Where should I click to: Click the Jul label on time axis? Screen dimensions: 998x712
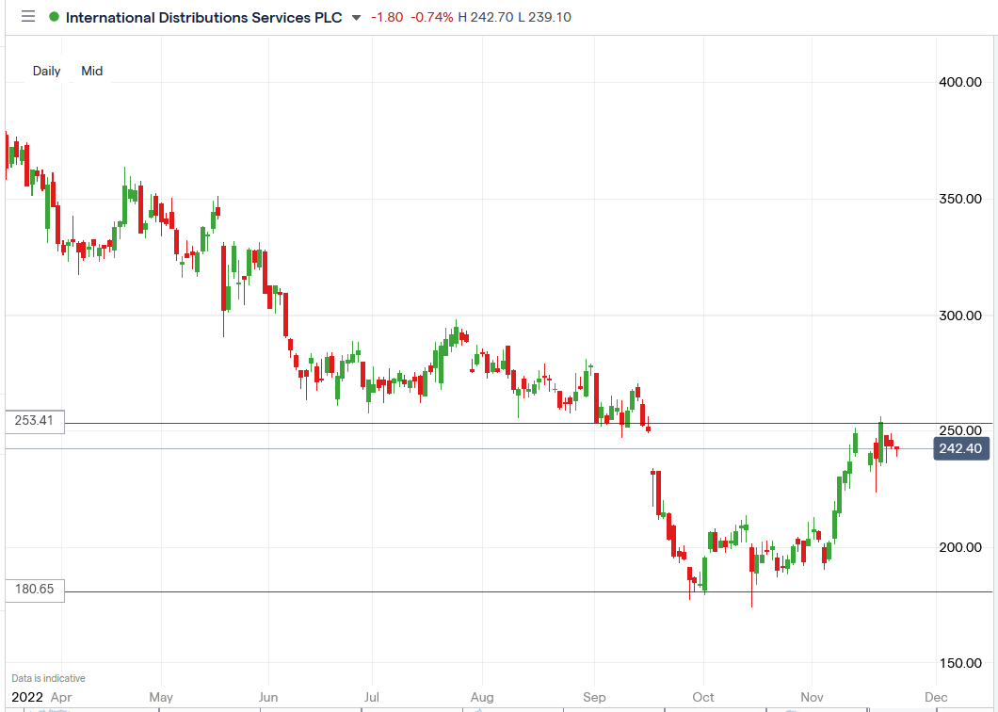pyautogui.click(x=371, y=697)
